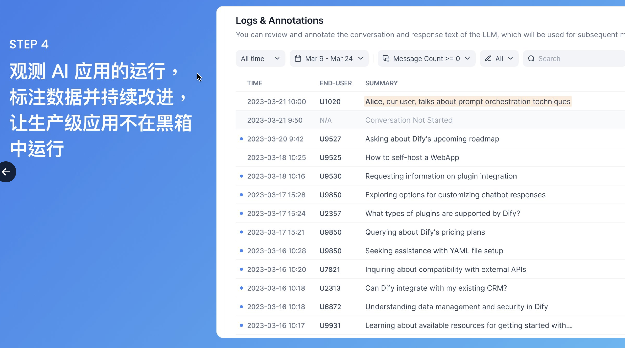The width and height of the screenshot is (625, 348).
Task: Click the blue dot on the U9931 row
Action: point(241,325)
